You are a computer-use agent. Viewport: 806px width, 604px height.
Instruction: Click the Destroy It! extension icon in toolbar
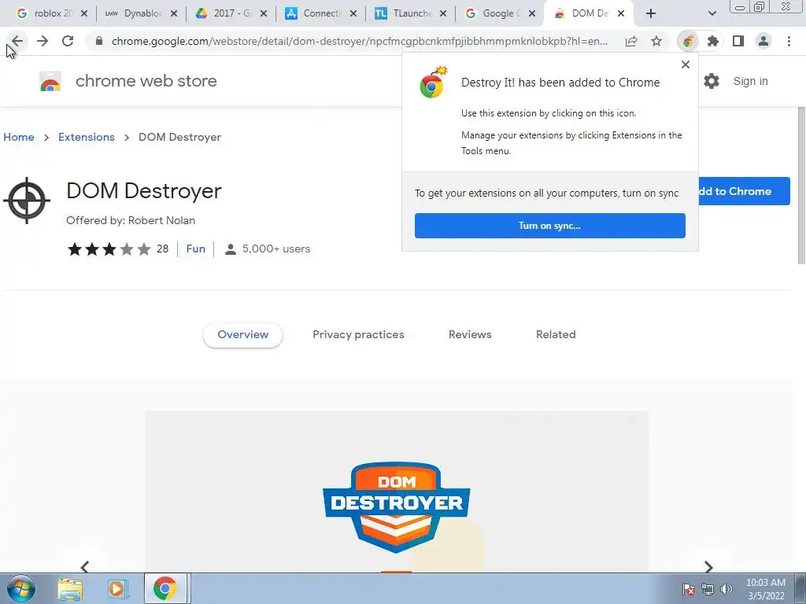(688, 41)
